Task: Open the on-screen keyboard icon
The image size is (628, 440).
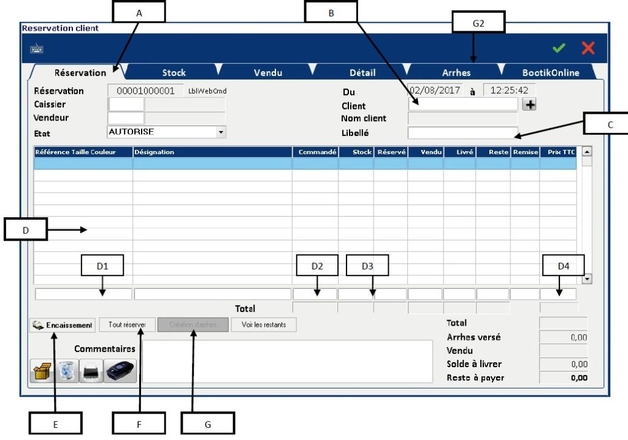Action: click(x=37, y=50)
